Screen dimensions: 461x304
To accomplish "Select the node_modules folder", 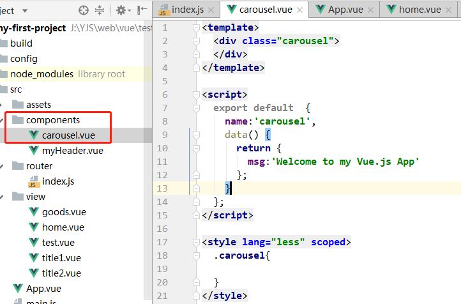I will point(42,74).
